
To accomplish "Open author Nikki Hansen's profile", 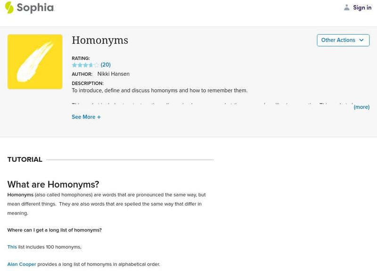I will coord(113,74).
